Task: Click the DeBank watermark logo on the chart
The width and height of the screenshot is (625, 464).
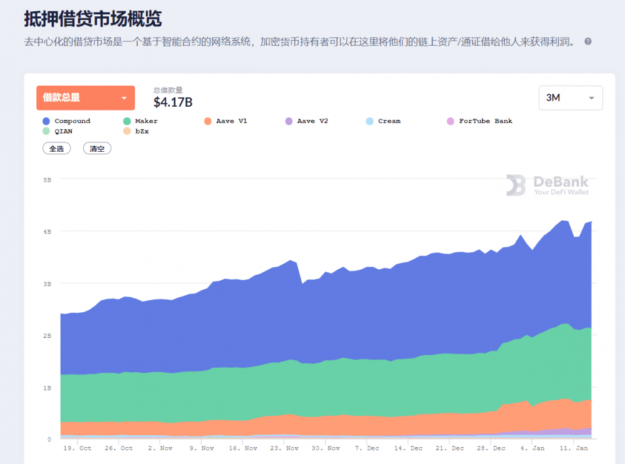Action: [549, 186]
